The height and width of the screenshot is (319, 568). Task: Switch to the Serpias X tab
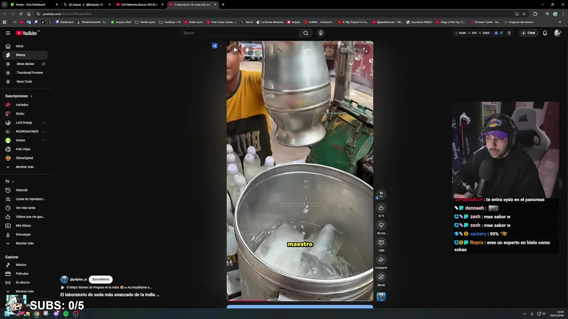coord(87,4)
